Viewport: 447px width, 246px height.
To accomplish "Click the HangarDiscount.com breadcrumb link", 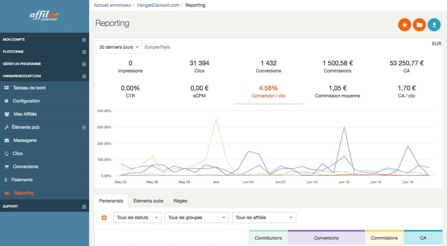I will point(158,5).
